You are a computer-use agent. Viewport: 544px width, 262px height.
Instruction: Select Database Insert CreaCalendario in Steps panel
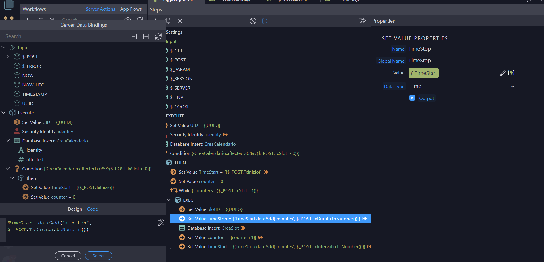203,144
